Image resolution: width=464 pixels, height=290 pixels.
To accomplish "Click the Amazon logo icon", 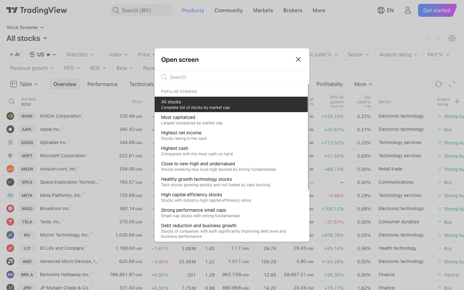I will [10, 169].
